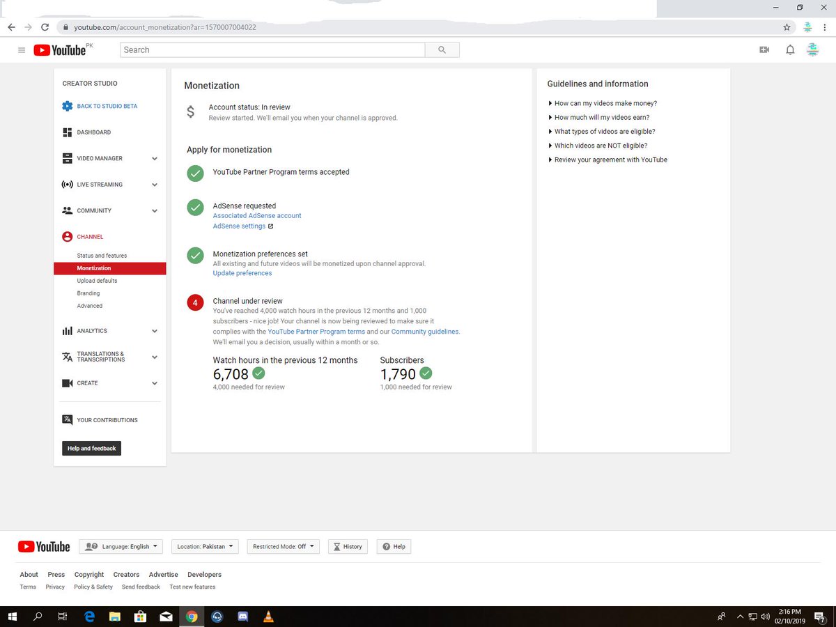
Task: Open Chrome from the Windows taskbar
Action: [192, 617]
